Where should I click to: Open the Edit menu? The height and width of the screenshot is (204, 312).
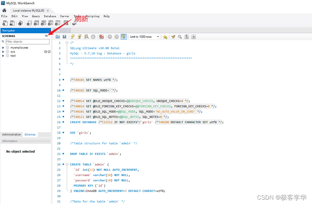(x=14, y=16)
